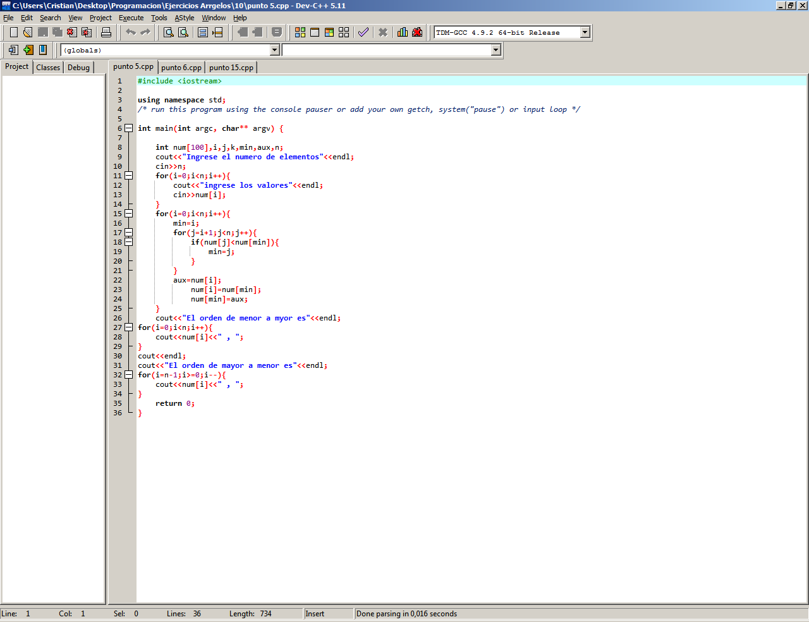Click the Print icon in toolbar
The image size is (809, 622).
pos(106,32)
